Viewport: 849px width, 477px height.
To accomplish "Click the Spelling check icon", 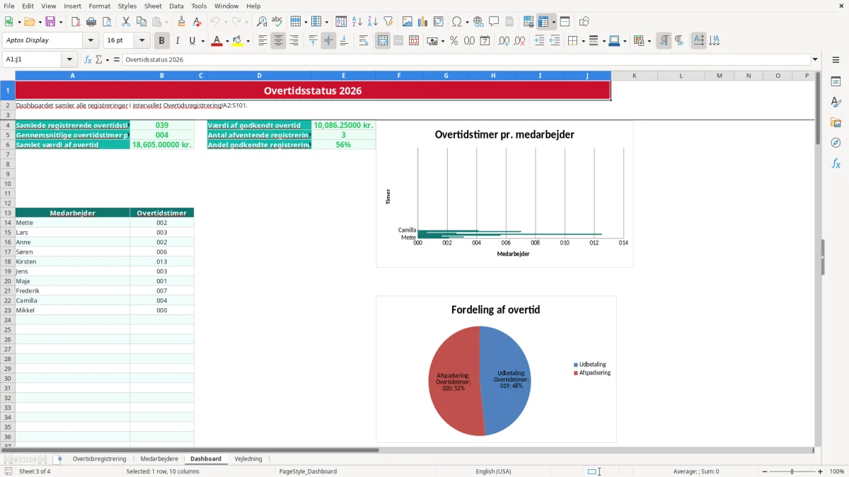I will coord(277,22).
